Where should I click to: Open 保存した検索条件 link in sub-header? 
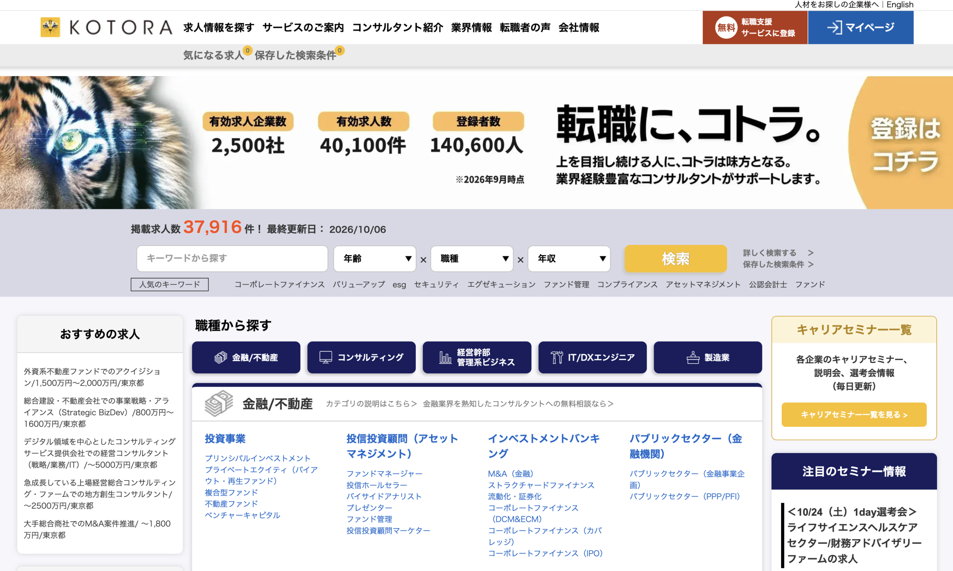tap(295, 55)
